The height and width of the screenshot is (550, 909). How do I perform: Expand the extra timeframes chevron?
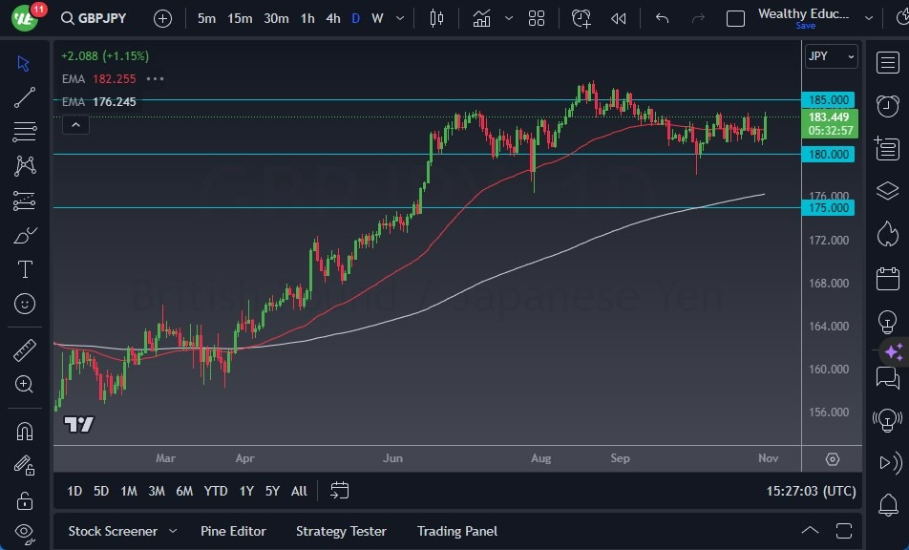click(400, 17)
